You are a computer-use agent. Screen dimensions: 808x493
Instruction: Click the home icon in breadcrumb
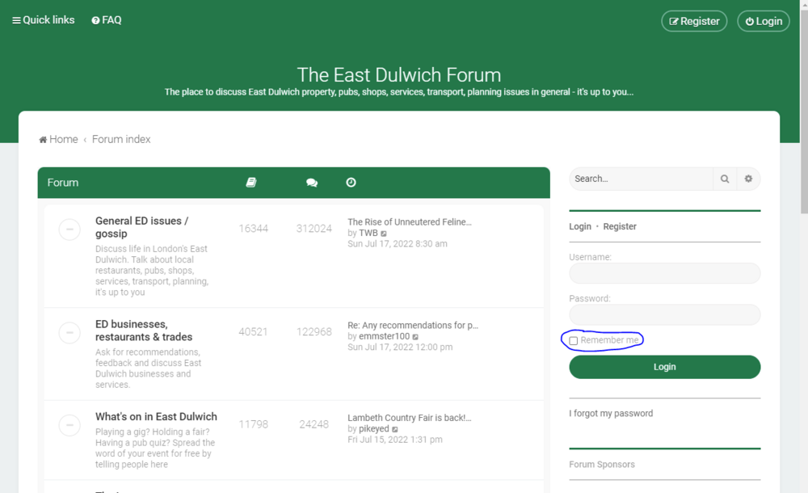[44, 140]
